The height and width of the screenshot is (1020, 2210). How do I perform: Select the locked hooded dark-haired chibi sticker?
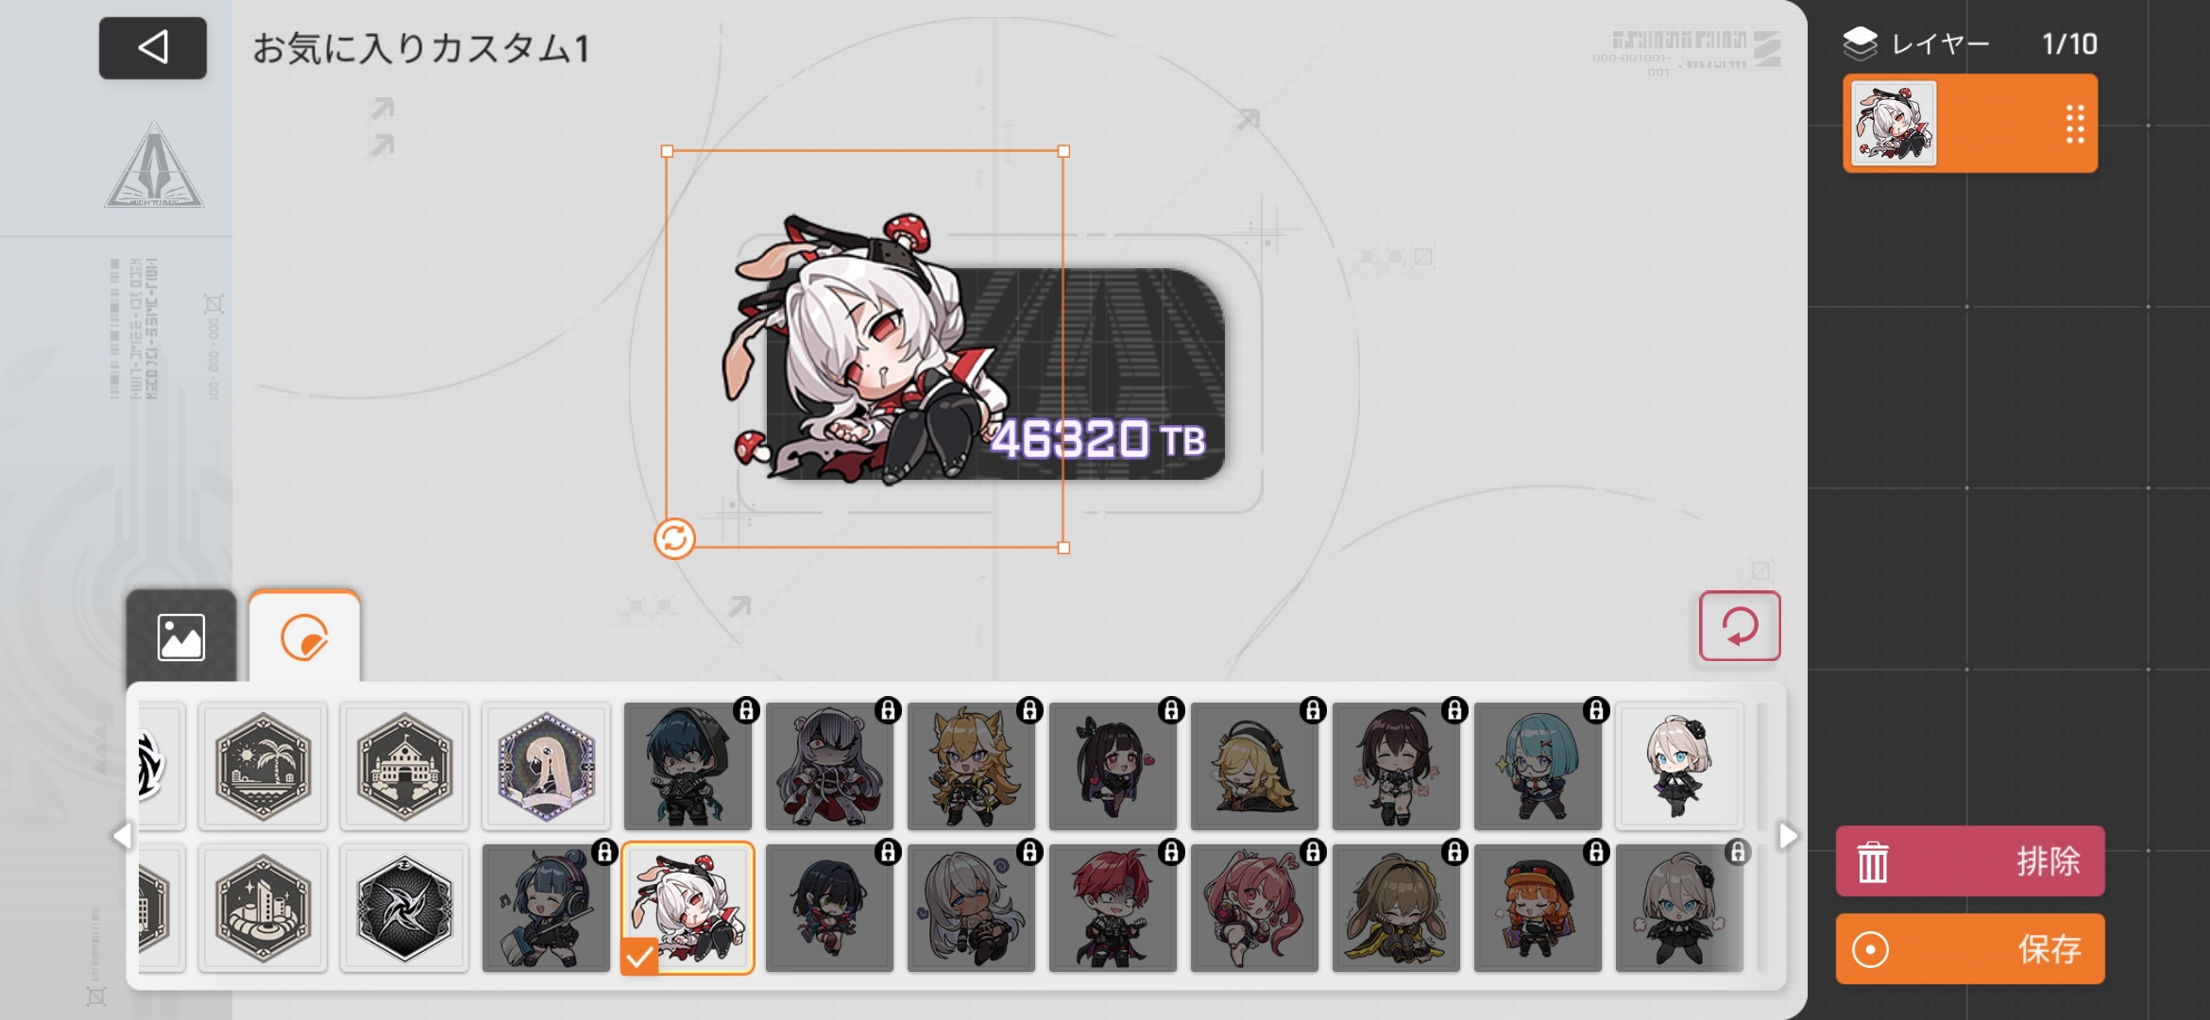click(688, 766)
